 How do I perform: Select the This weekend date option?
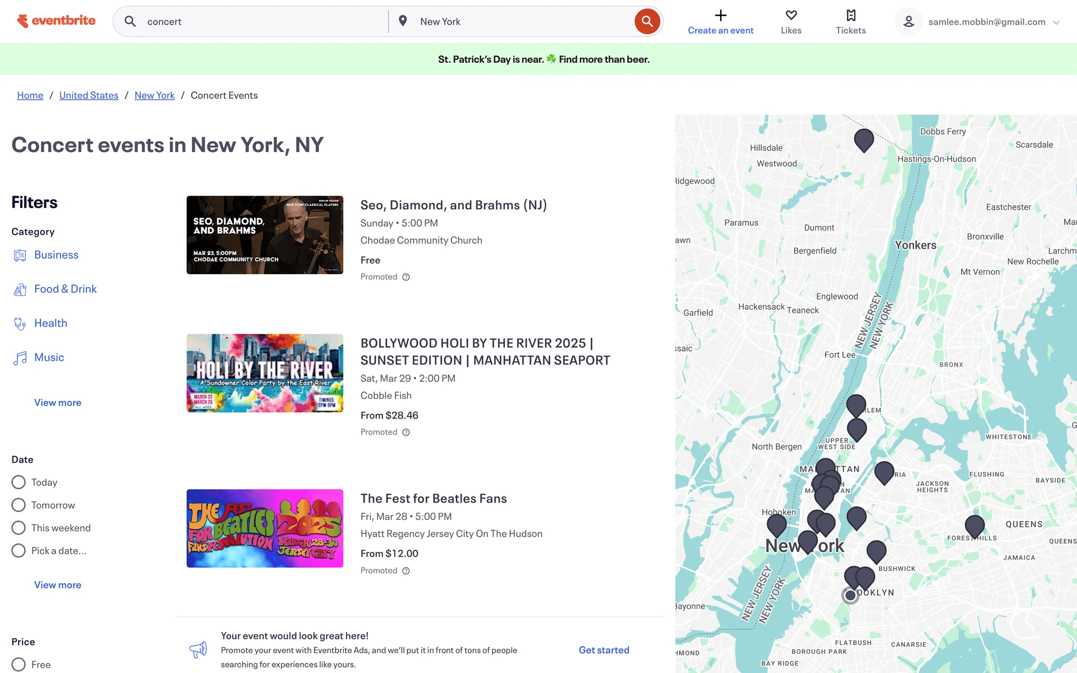[19, 528]
